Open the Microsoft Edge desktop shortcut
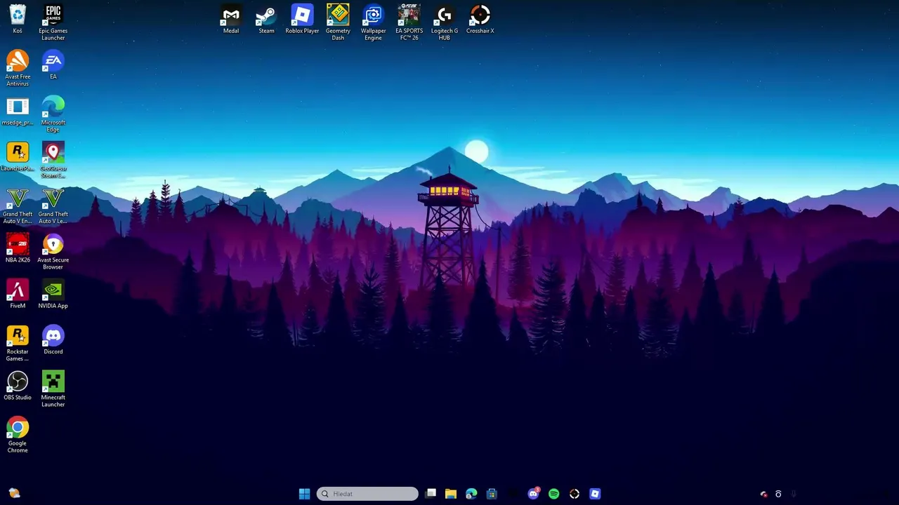 (53, 114)
